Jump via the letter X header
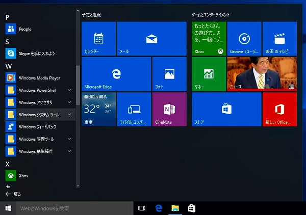This screenshot has height=215, width=306. click(8, 164)
